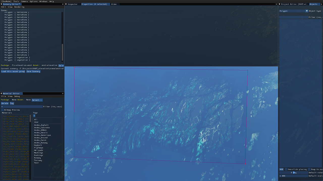The image size is (323, 181).
Task: Open Material Editor File menu
Action: pos(4,96)
